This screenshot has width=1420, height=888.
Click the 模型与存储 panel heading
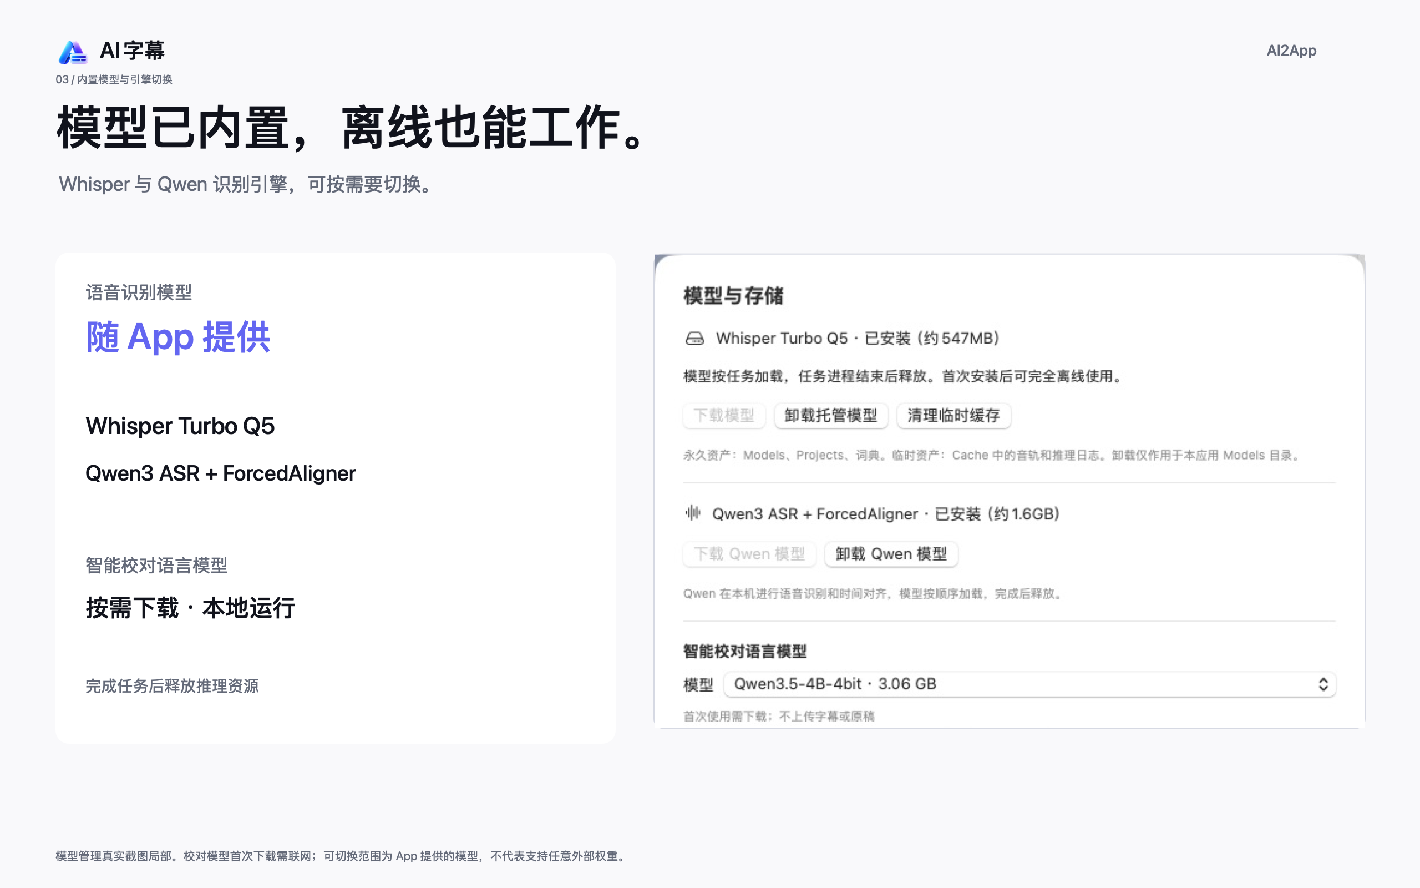tap(733, 295)
